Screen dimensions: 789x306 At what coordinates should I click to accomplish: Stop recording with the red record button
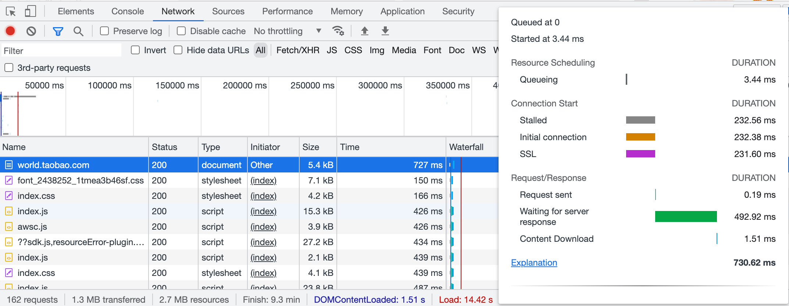coord(10,31)
